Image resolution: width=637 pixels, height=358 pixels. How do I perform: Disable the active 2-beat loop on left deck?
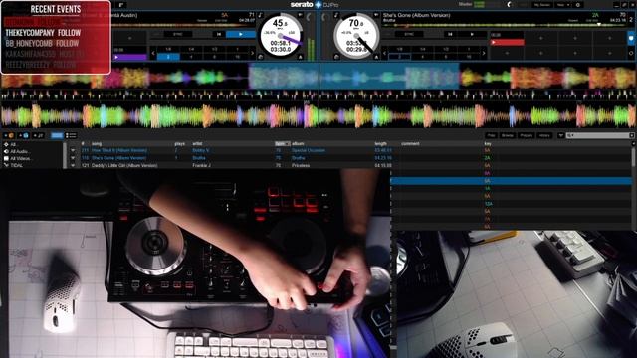[x=168, y=57]
